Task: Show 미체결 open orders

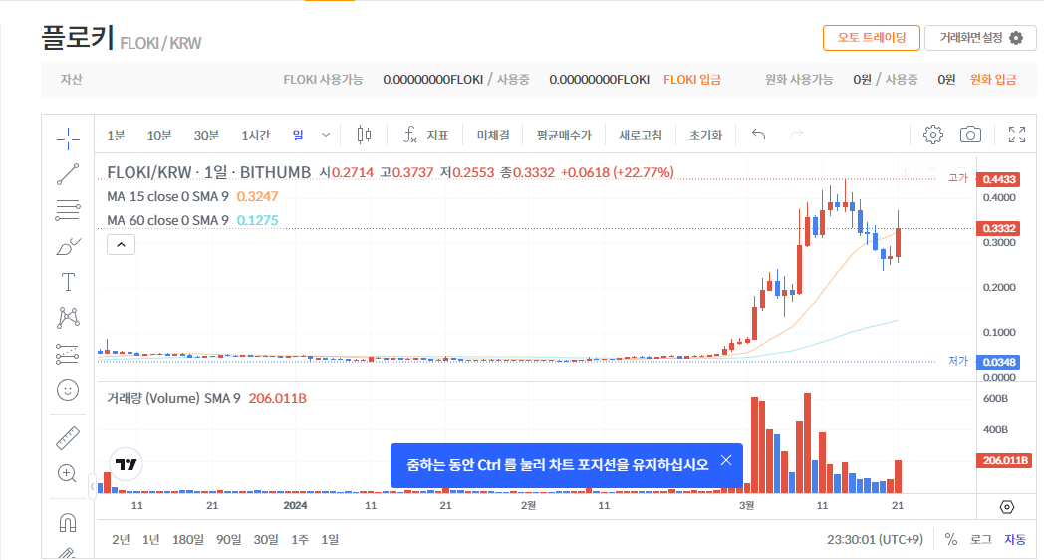Action: [493, 136]
